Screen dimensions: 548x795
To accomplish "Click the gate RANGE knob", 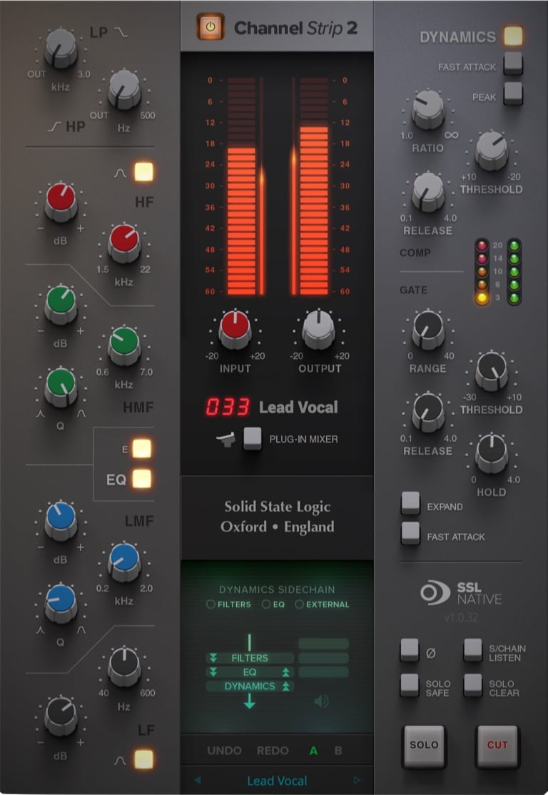I will [428, 330].
